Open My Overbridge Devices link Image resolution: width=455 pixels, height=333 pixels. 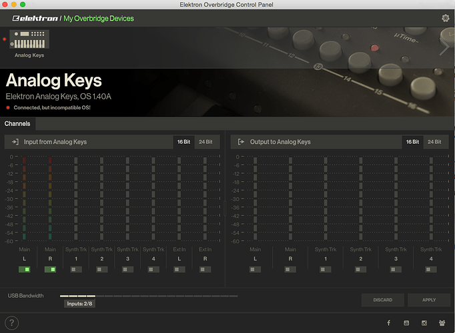click(x=99, y=19)
